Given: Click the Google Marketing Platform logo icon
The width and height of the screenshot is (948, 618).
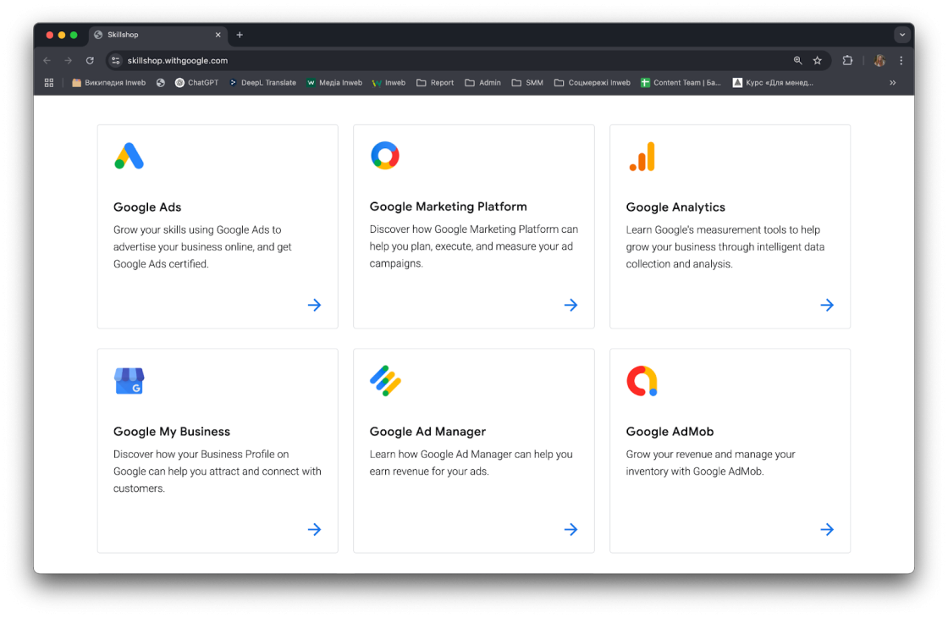Looking at the screenshot, I should [385, 156].
